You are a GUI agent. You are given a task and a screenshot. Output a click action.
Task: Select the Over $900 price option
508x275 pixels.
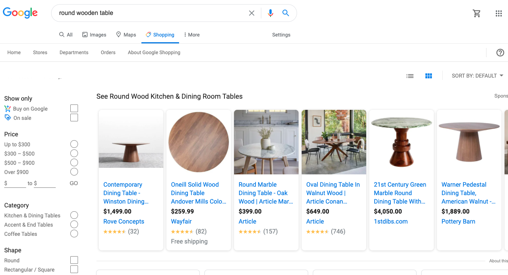point(74,172)
